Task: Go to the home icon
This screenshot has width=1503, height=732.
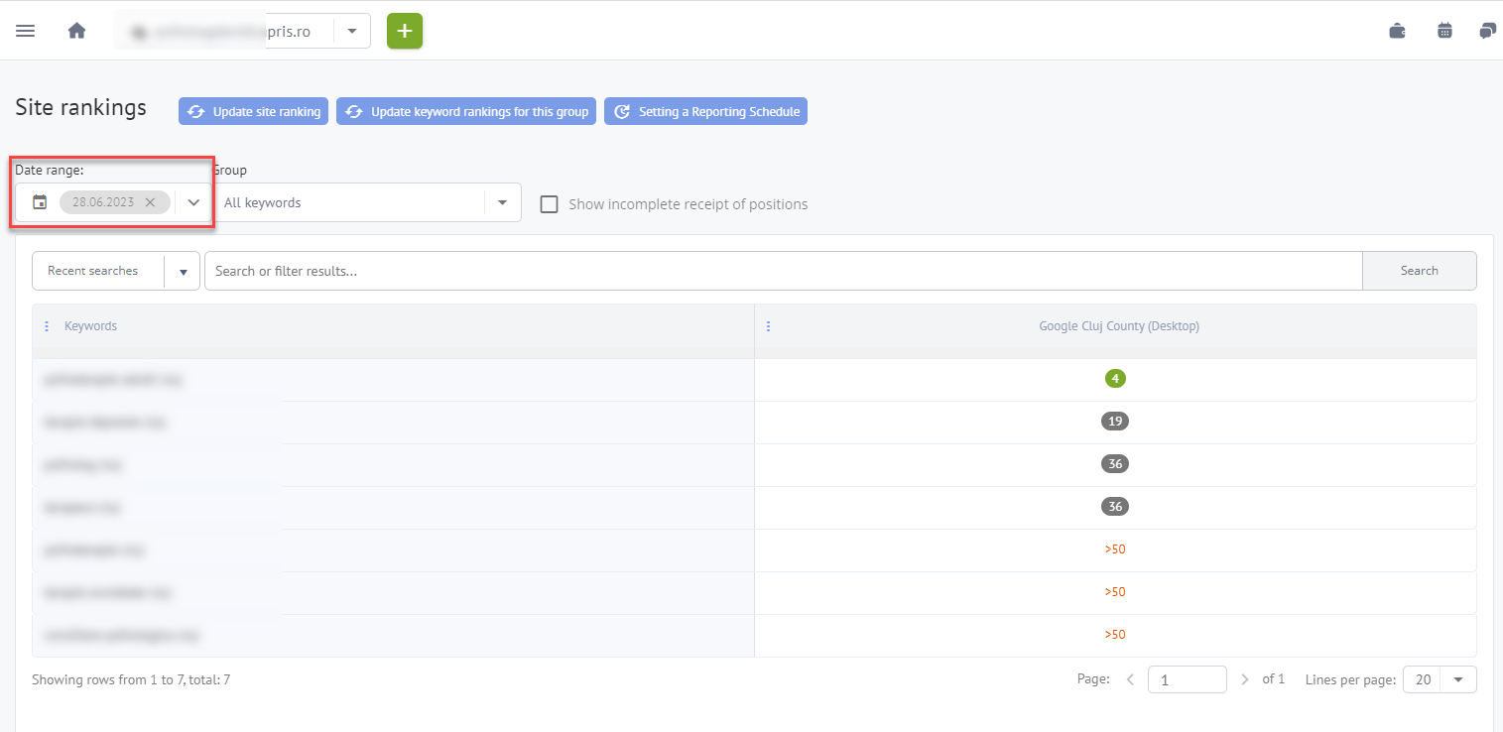Action: [76, 31]
